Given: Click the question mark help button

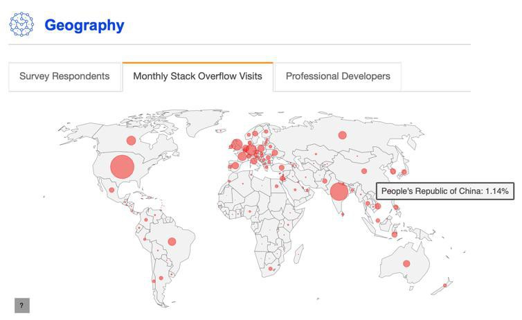Looking at the screenshot, I should pos(21,305).
